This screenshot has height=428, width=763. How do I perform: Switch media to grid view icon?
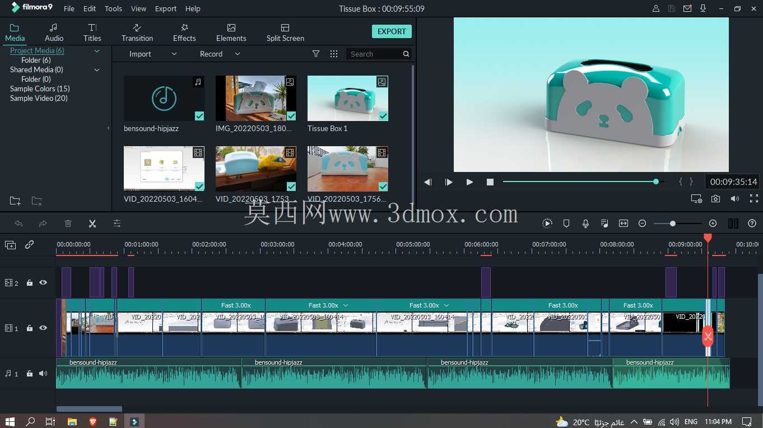click(334, 54)
